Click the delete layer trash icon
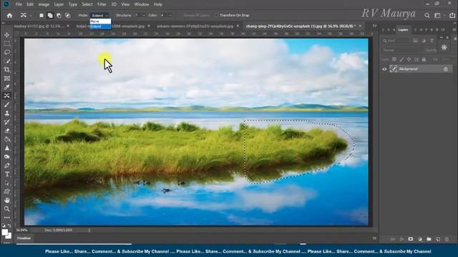The height and width of the screenshot is (257, 458). coord(447,239)
